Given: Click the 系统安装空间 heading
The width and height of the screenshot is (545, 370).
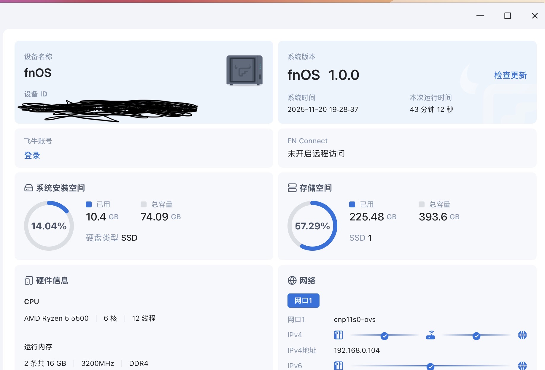Looking at the screenshot, I should [x=61, y=188].
